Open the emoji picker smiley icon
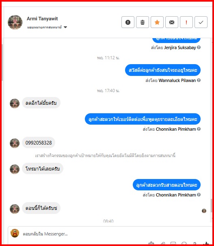This screenshot has height=246, width=214. click(x=184, y=244)
